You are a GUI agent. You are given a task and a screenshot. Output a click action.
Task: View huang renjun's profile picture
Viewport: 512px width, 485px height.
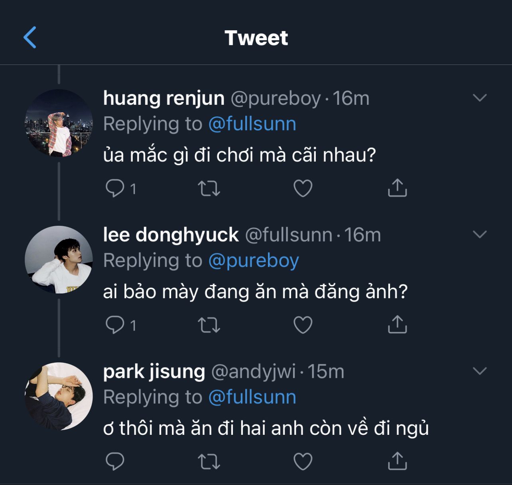[x=59, y=123]
